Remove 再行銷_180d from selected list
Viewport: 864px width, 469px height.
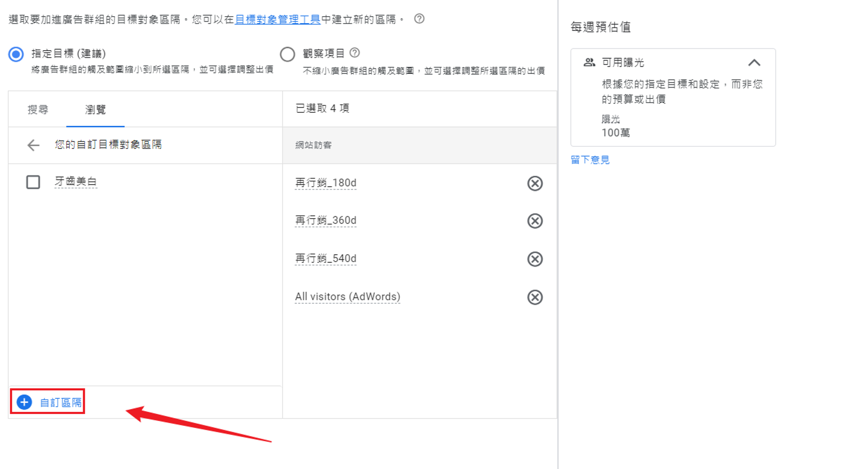click(x=535, y=183)
